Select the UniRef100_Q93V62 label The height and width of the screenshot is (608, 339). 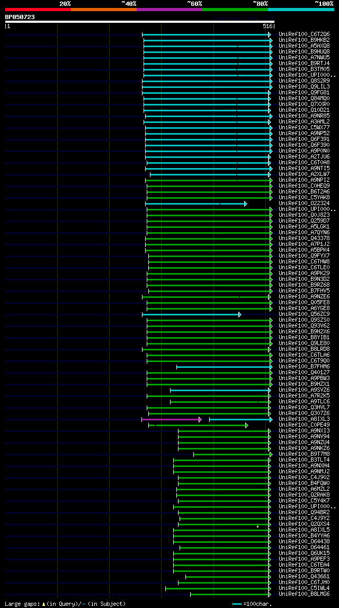(x=304, y=326)
